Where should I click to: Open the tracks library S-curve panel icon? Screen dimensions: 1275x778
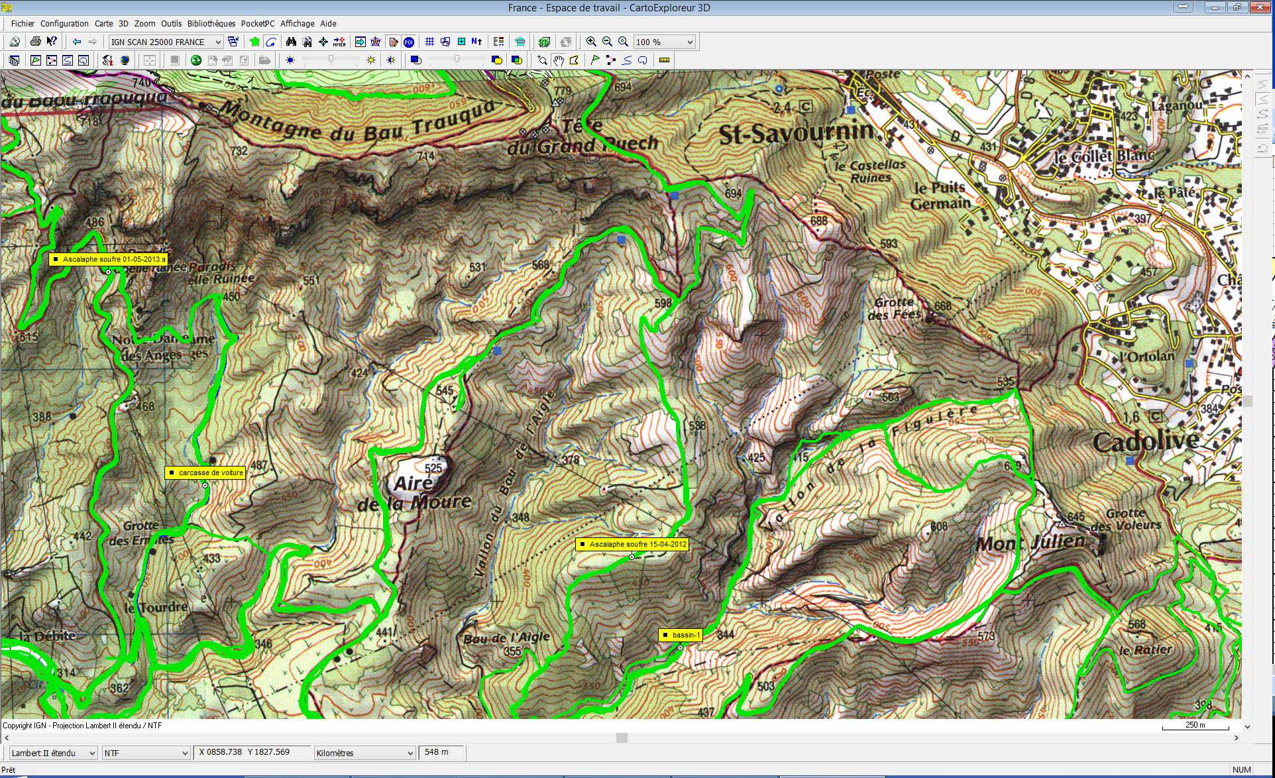(68, 60)
